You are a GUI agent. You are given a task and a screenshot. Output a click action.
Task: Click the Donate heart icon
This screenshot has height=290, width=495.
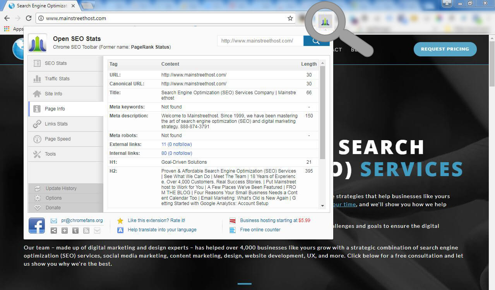click(x=38, y=208)
